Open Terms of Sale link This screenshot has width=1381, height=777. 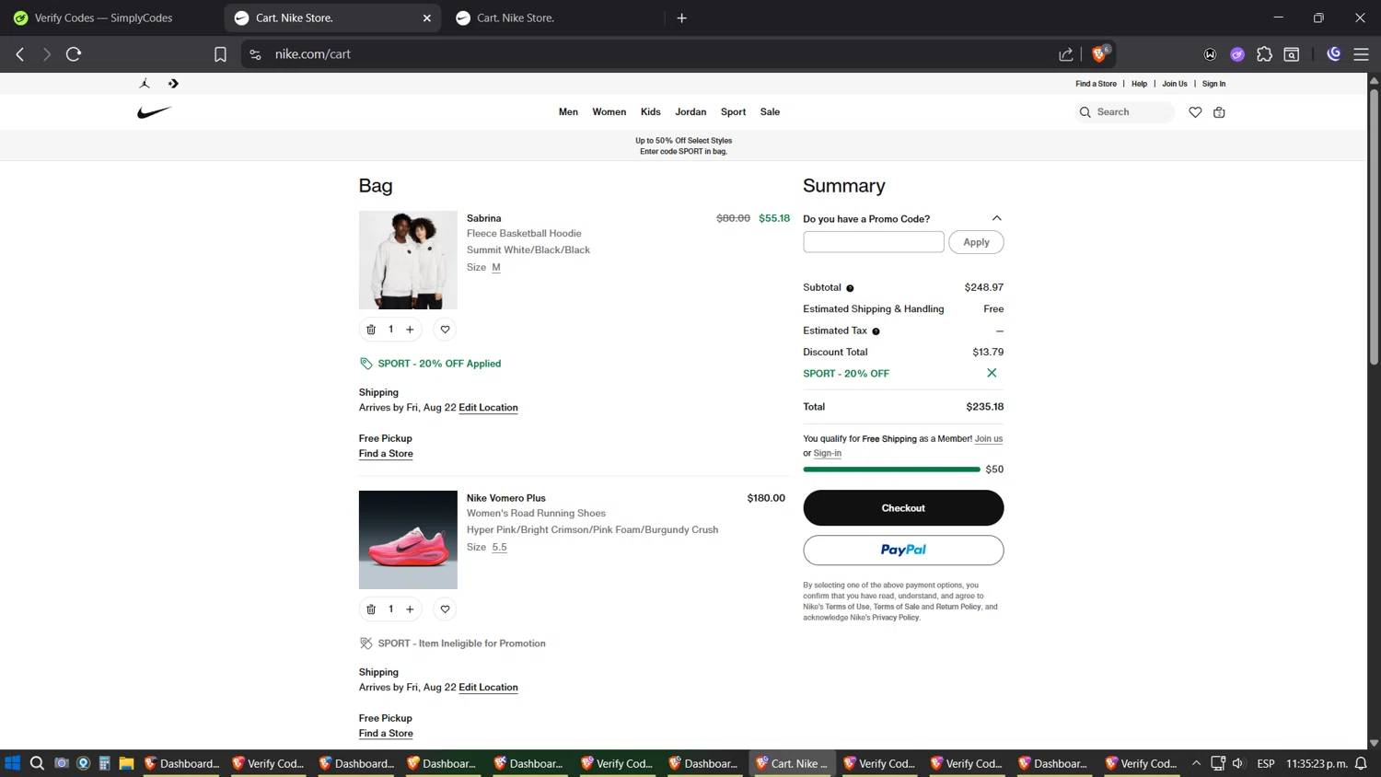click(x=896, y=607)
